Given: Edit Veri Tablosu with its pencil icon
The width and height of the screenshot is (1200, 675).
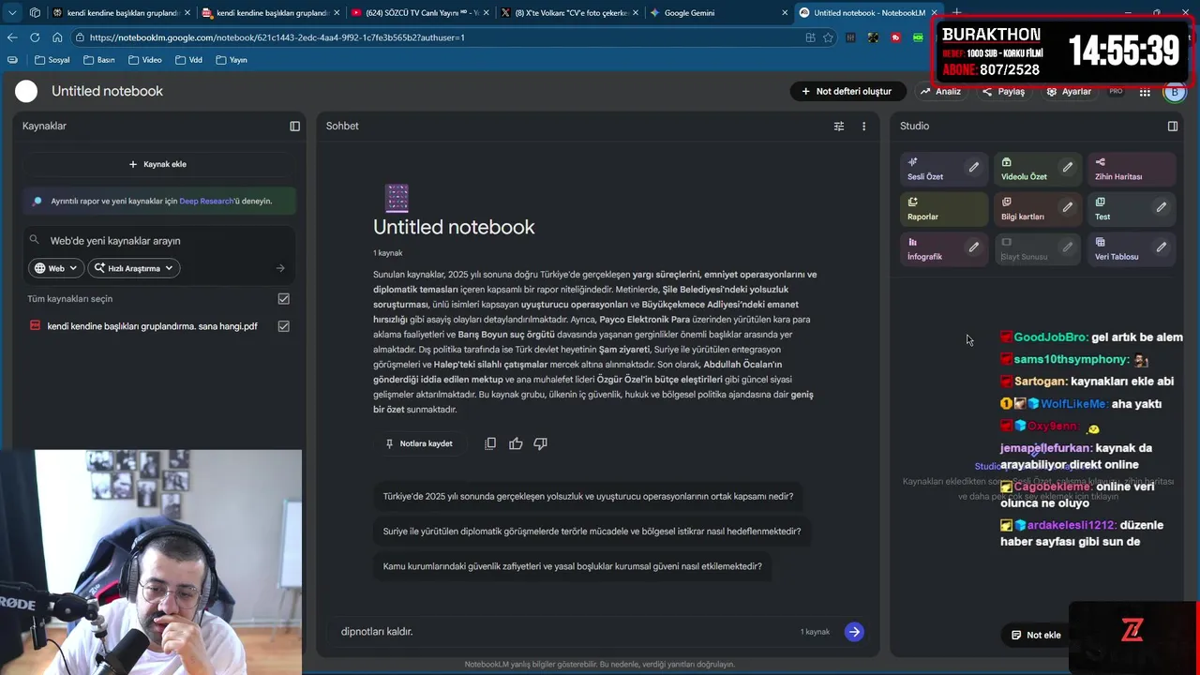Looking at the screenshot, I should coord(1161,247).
